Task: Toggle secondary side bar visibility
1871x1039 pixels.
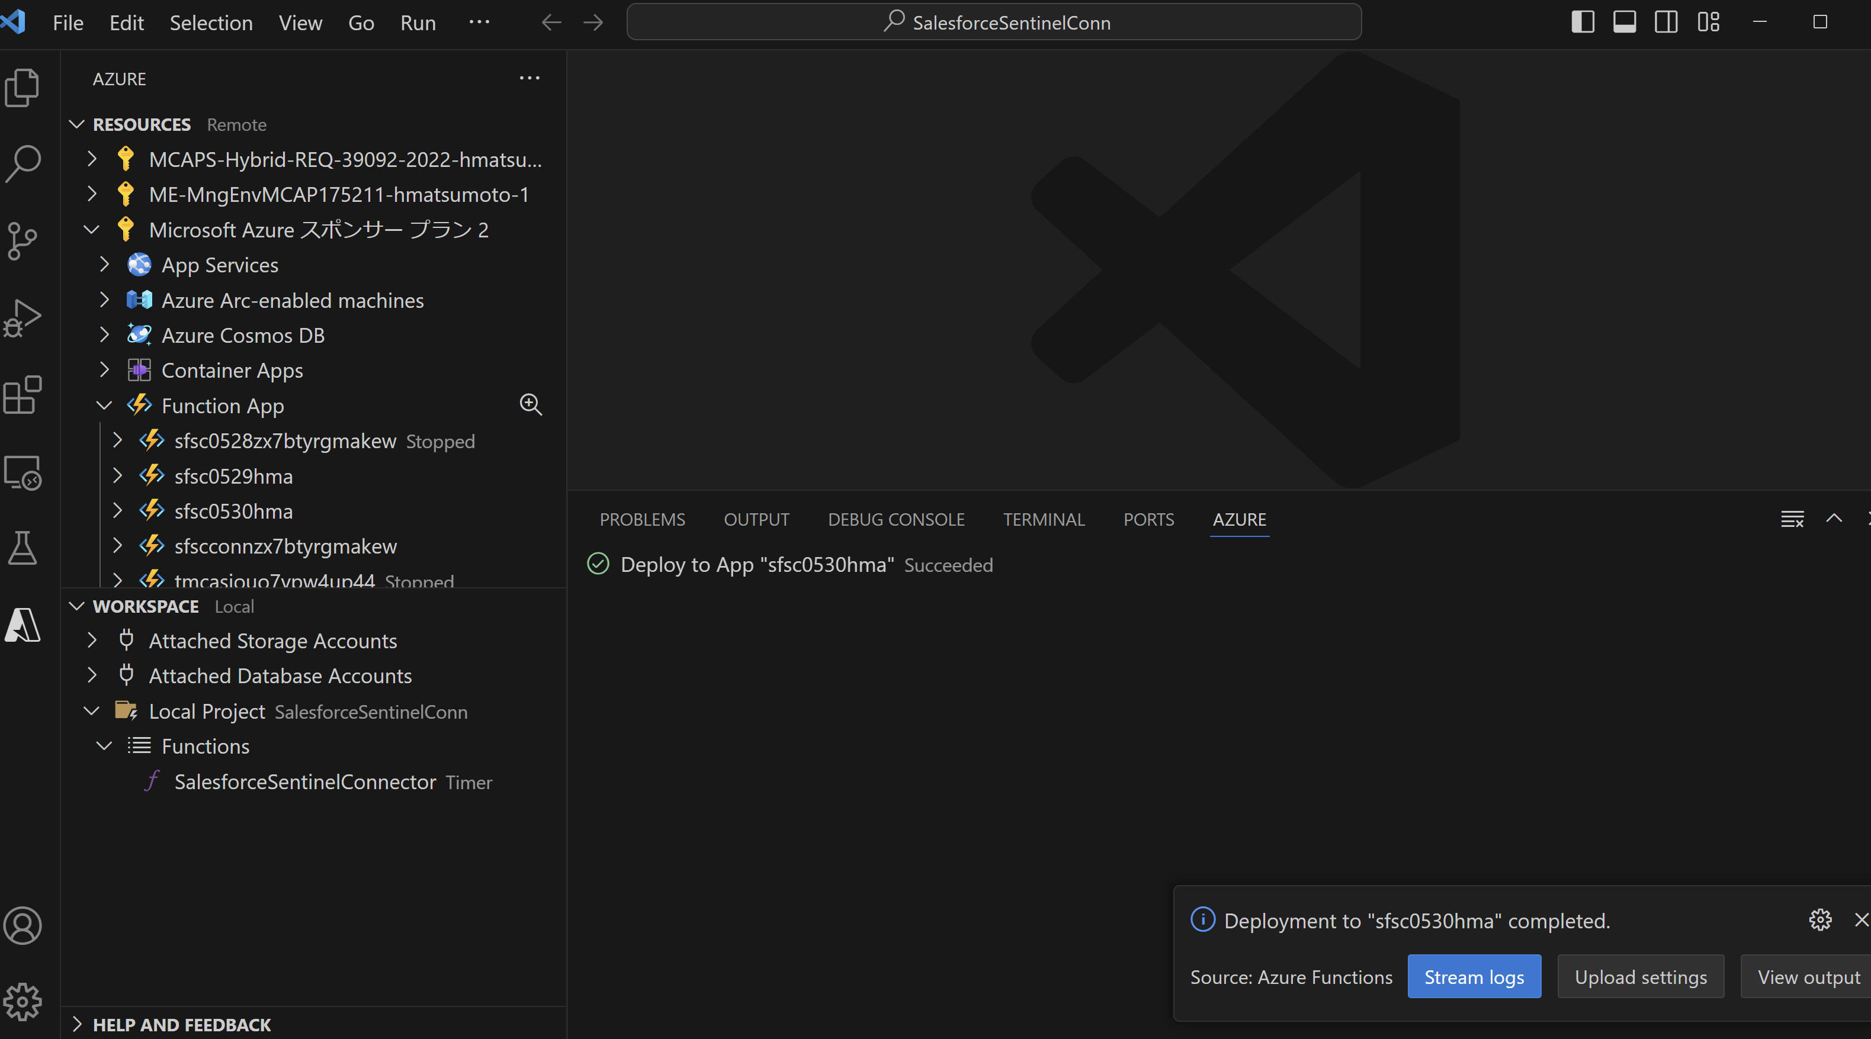Action: (x=1666, y=22)
